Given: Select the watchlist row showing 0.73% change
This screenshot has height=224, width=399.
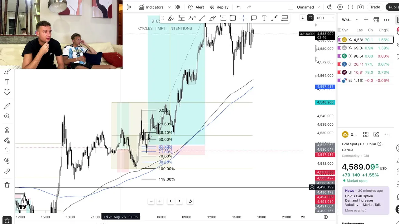Looking at the screenshot, I should point(366,72).
